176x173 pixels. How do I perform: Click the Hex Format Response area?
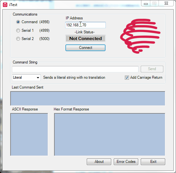tap(110, 135)
